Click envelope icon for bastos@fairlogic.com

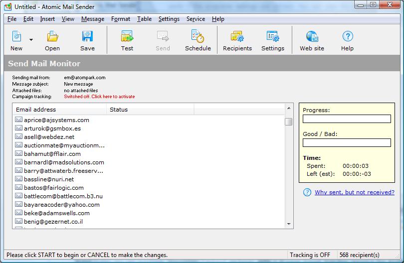tap(18, 187)
